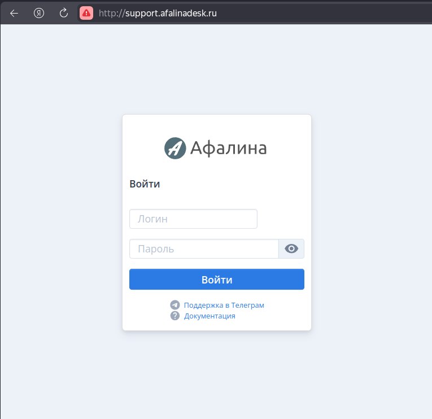Submit with the blue Войти button
The width and height of the screenshot is (432, 419).
(x=217, y=280)
